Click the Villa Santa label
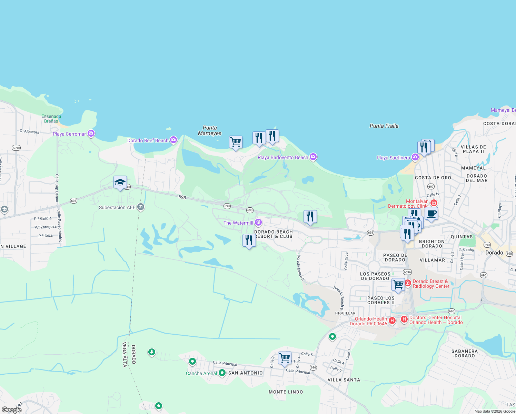Viewport: 516px width, 414px height. pos(344,379)
